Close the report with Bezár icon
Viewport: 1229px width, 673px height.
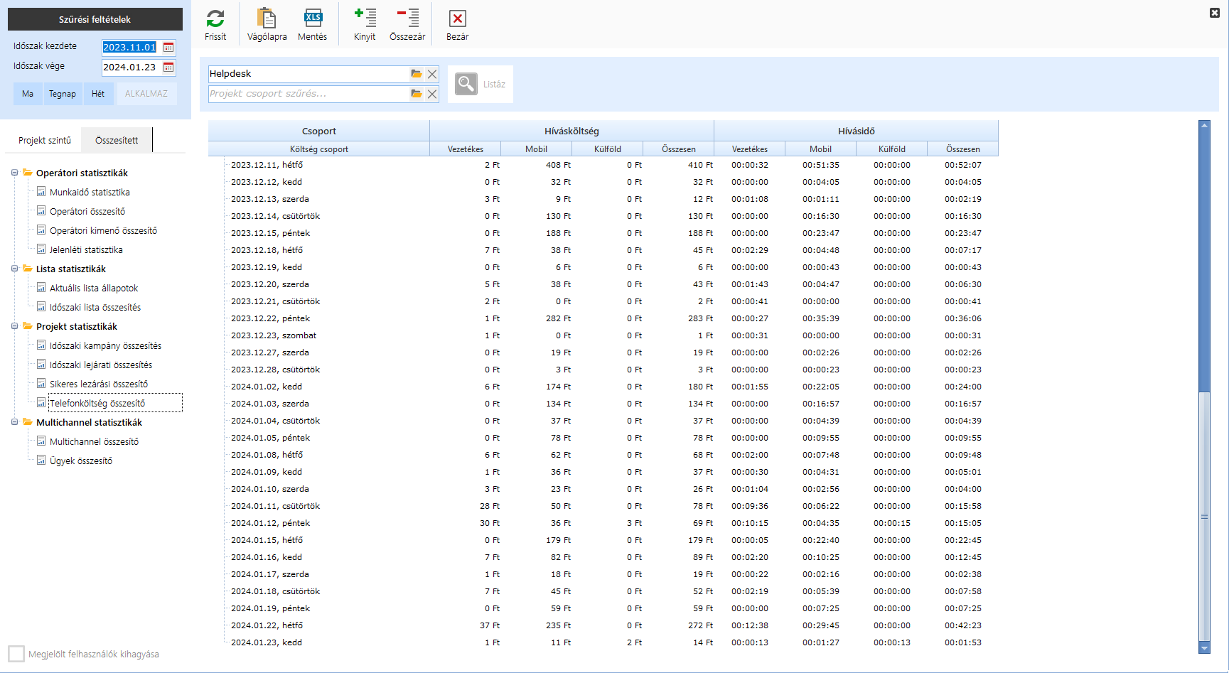[x=457, y=19]
